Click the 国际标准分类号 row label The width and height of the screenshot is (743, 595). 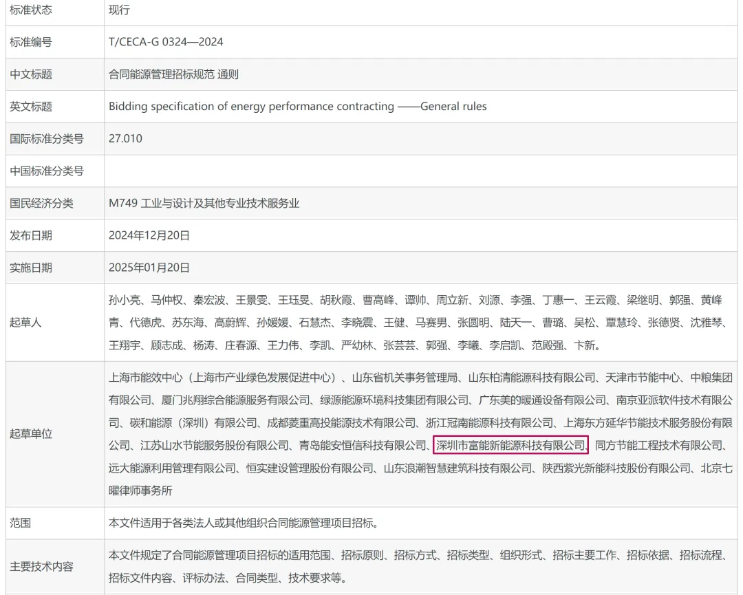[x=47, y=138]
